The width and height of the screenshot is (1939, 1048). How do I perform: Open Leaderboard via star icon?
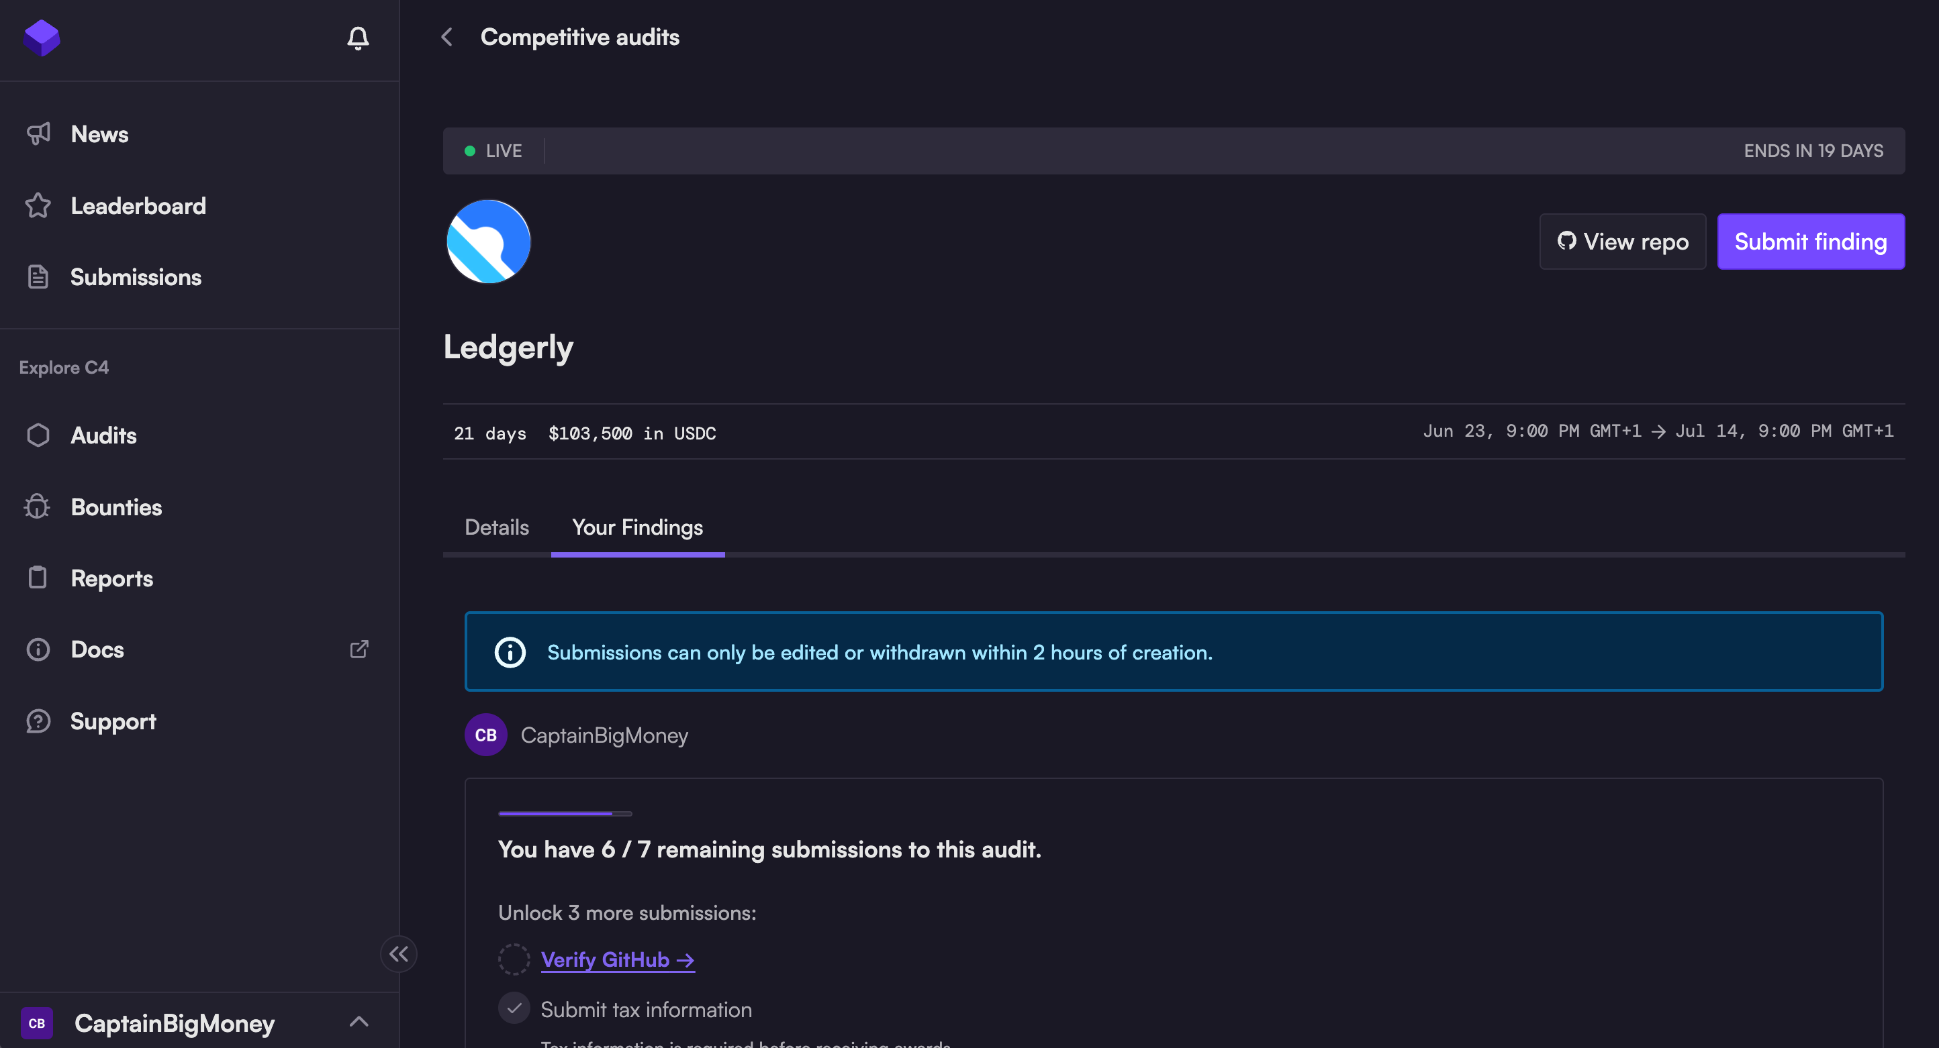tap(38, 205)
